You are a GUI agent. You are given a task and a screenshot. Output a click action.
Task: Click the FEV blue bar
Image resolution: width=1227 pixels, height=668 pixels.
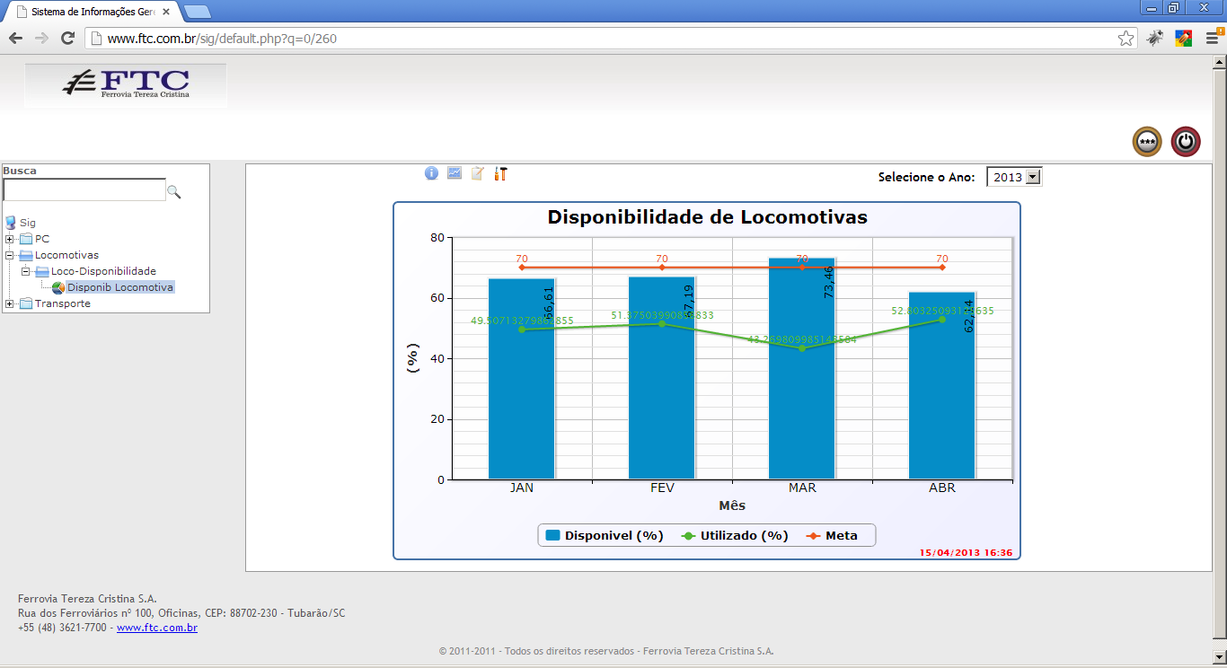coord(662,378)
